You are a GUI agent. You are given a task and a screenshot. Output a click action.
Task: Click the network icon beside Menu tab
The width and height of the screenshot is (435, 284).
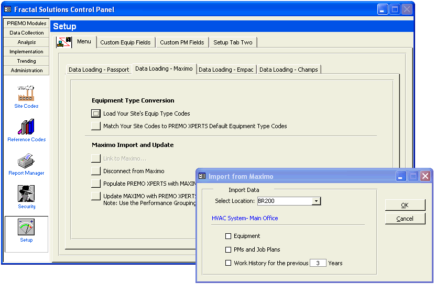pos(64,42)
